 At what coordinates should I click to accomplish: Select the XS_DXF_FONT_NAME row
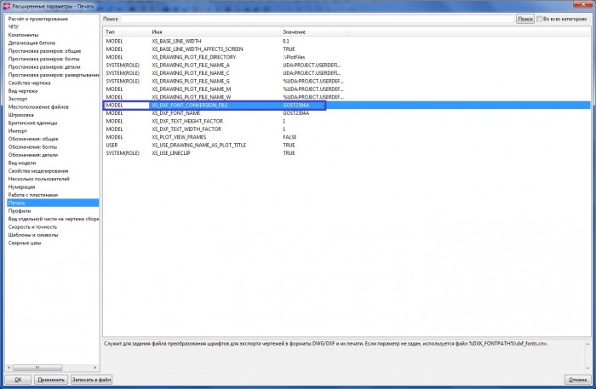(347, 113)
